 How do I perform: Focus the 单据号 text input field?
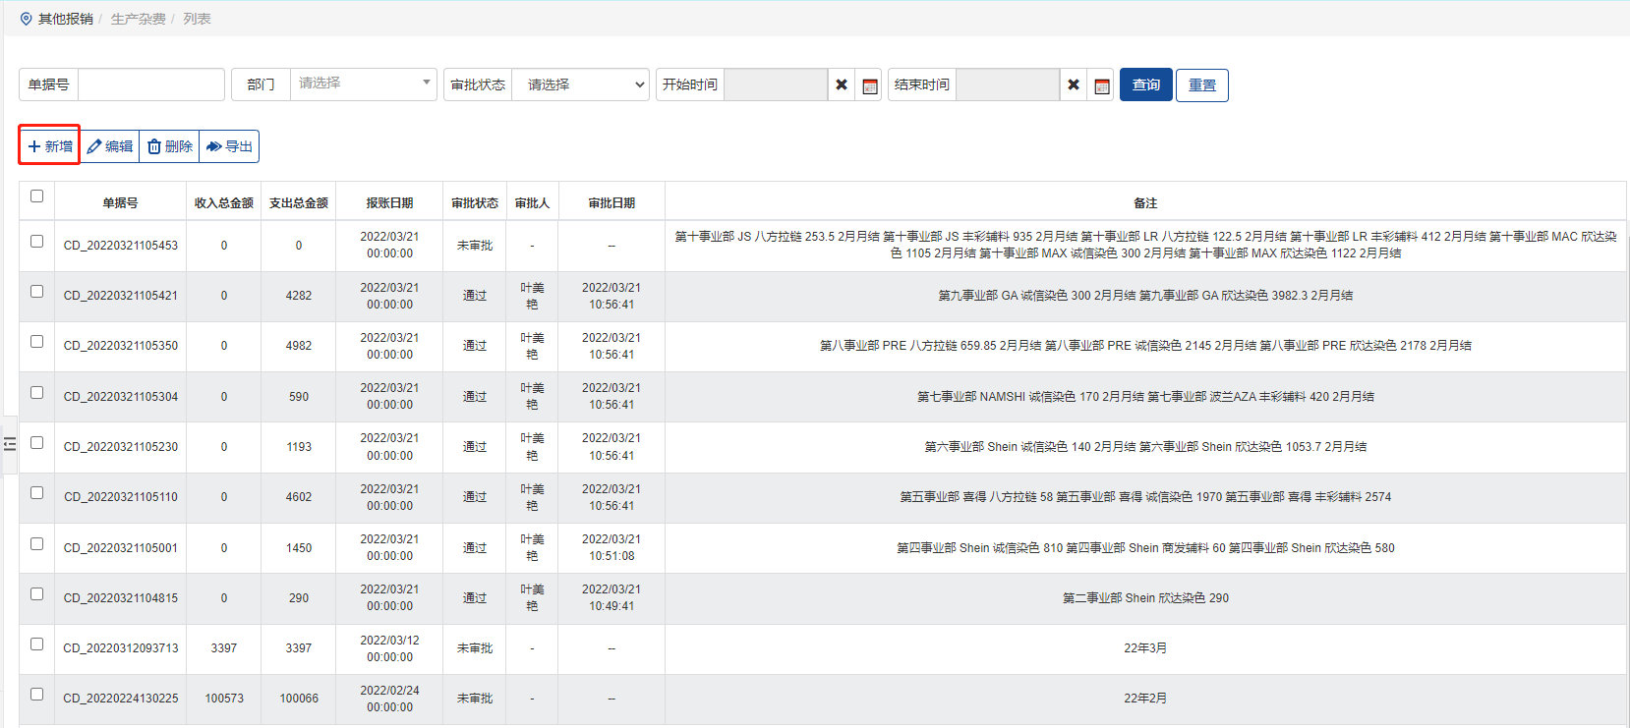click(151, 84)
